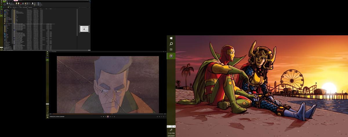Sort files by the Name column header
This screenshot has height=137, width=348.
pyautogui.click(x=14, y=9)
